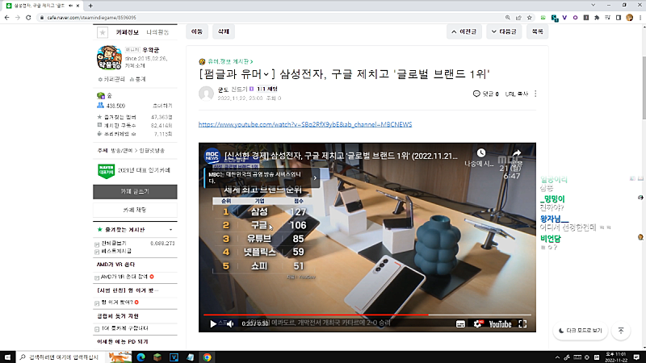646x363 pixels.
Task: Expand the favorite boards section arrow
Action: 171,230
